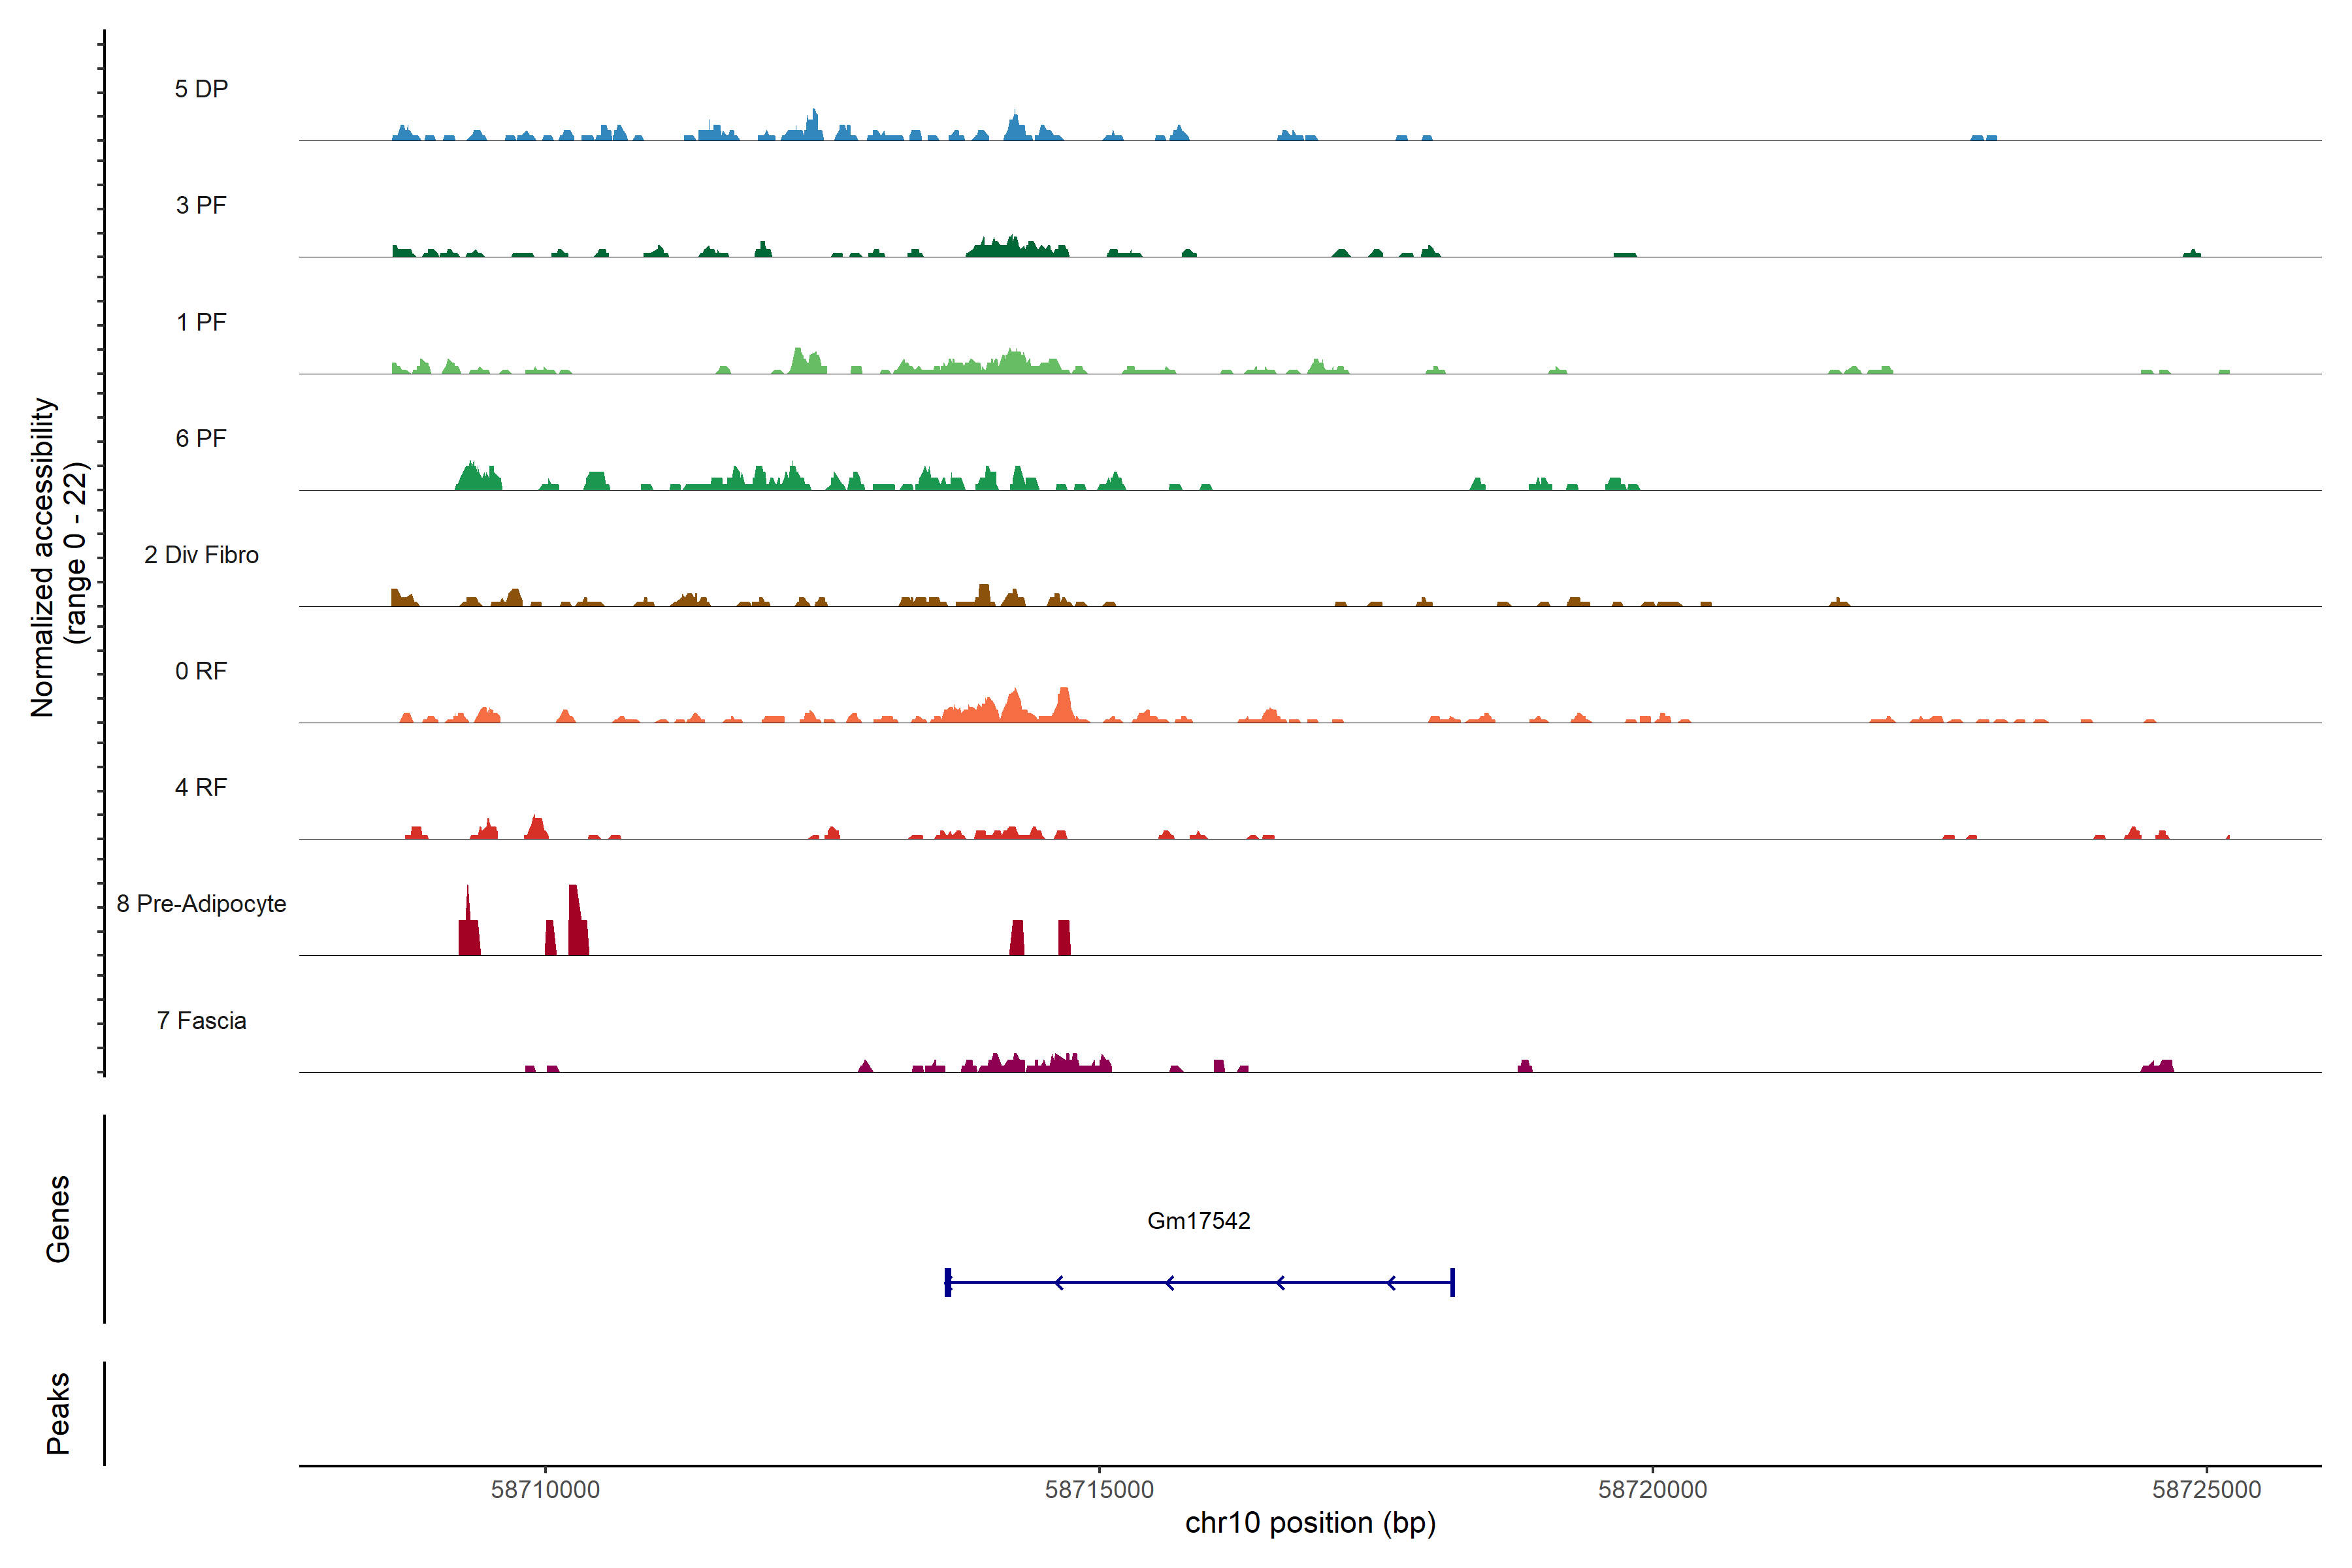The width and height of the screenshot is (2352, 1568).
Task: Click the Gm17542 gene name label
Action: click(x=1198, y=1220)
